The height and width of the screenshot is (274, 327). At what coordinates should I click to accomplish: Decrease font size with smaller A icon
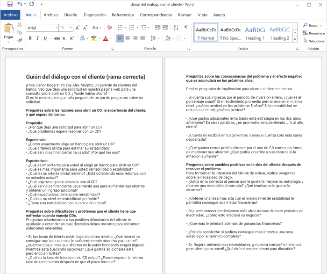[85, 28]
